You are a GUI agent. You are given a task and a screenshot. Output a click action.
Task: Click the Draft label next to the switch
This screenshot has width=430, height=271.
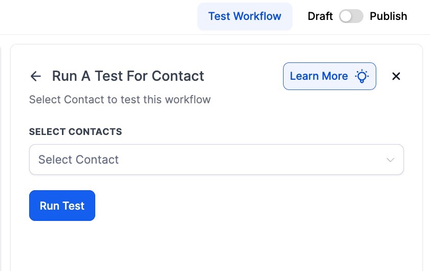click(320, 16)
